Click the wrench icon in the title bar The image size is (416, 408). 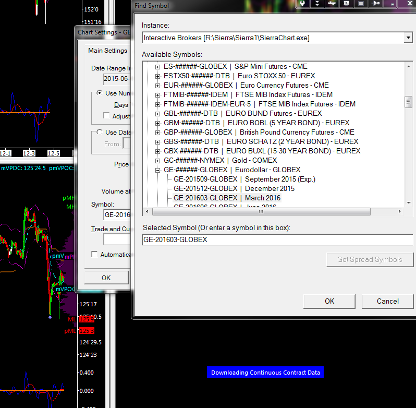coord(302,4)
